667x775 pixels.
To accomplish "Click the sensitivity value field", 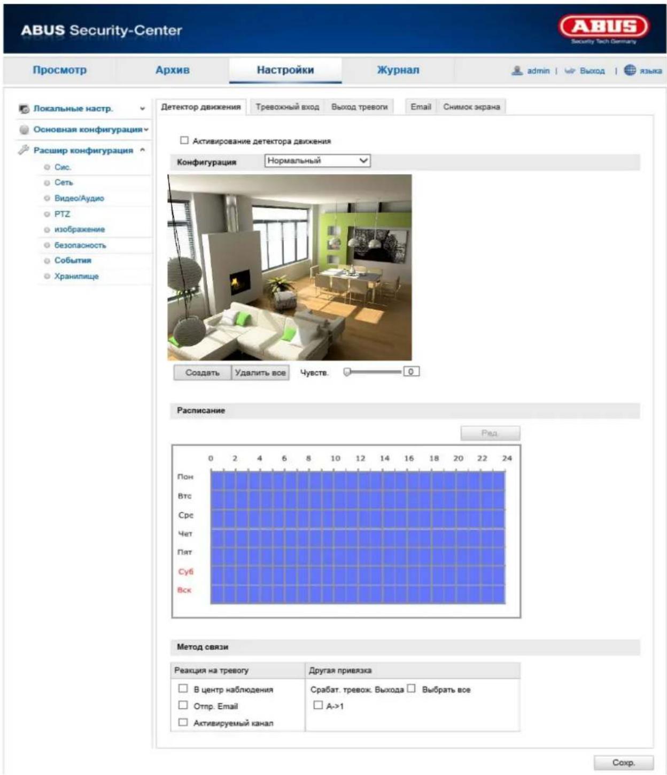I will point(411,371).
